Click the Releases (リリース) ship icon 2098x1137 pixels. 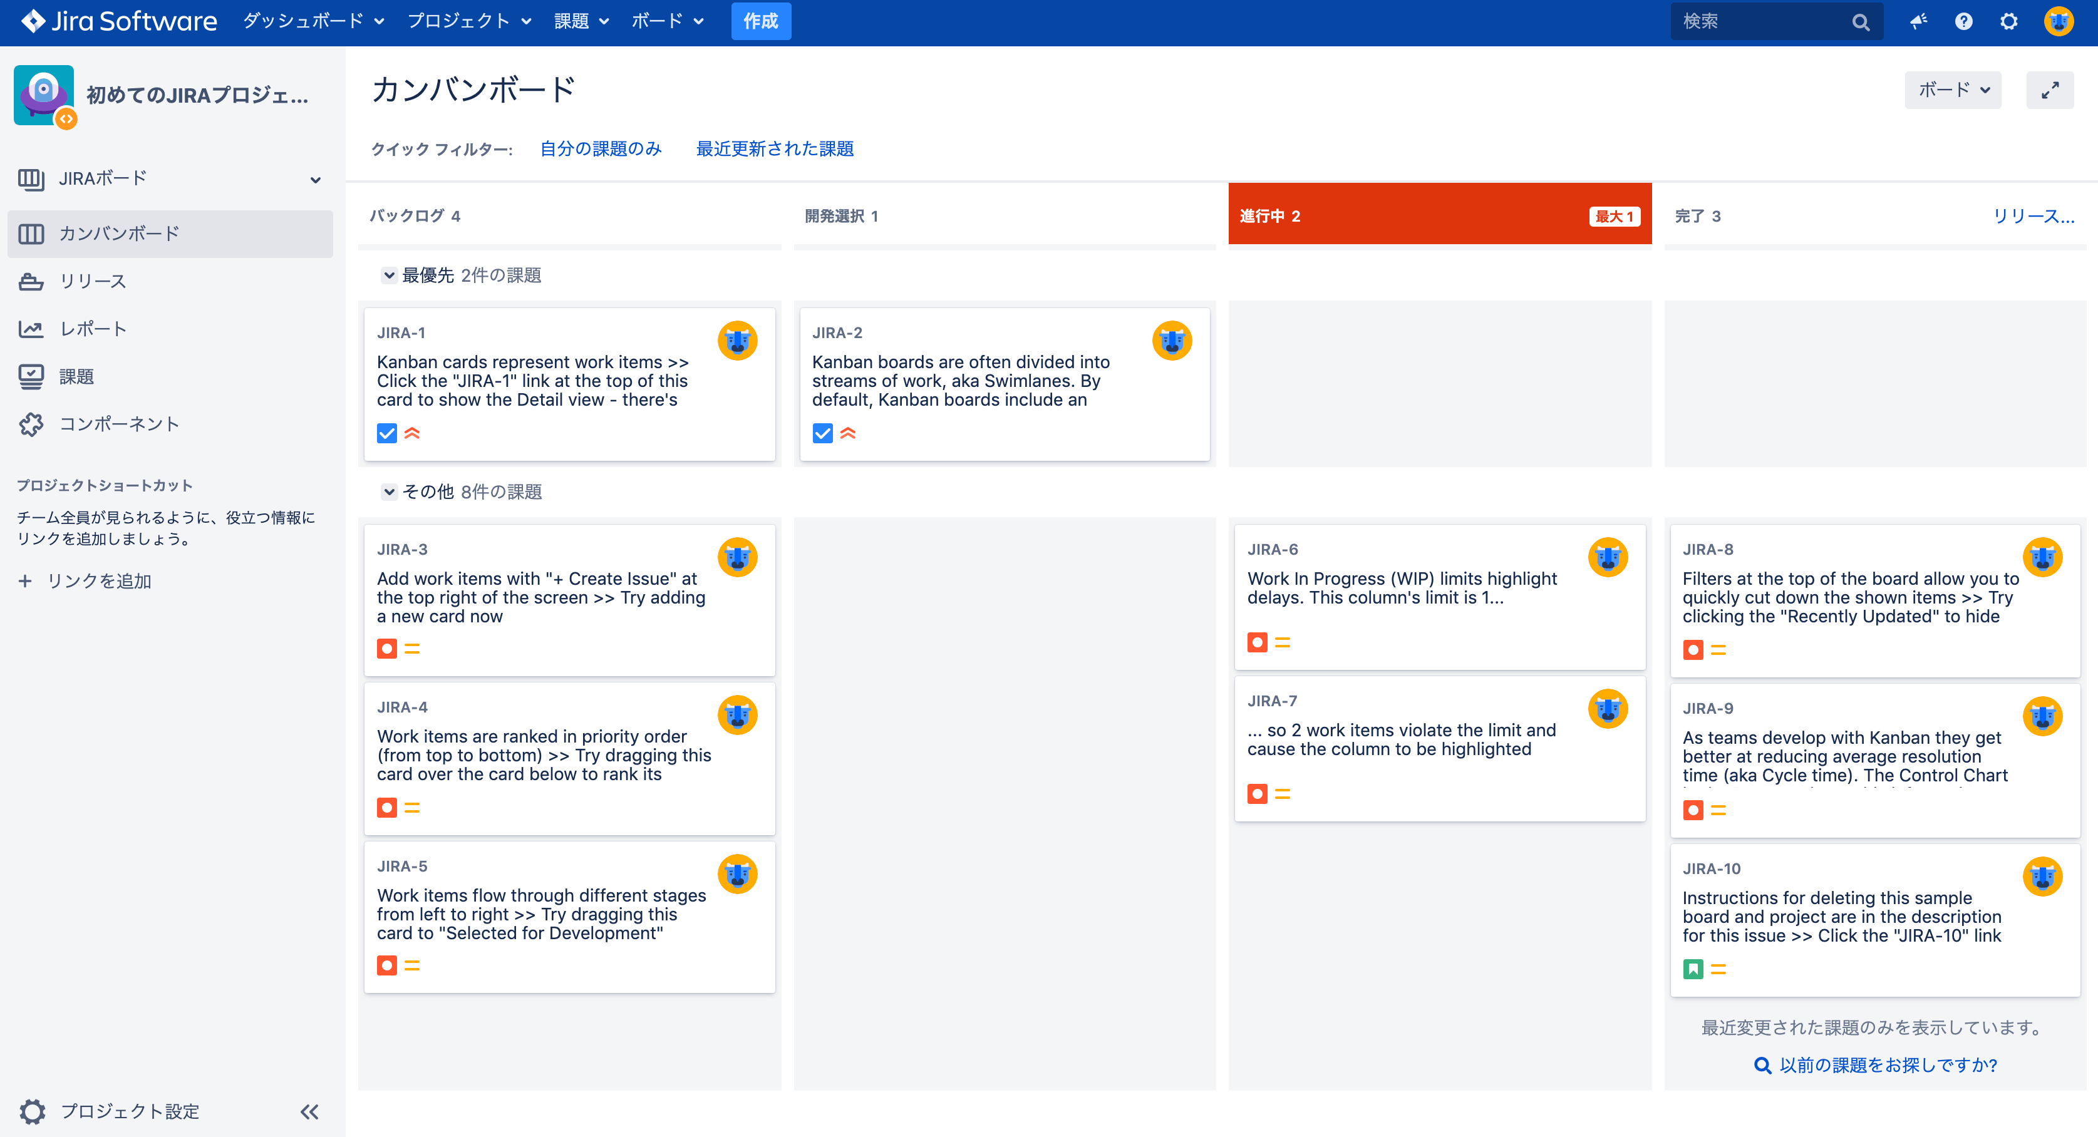click(x=31, y=282)
